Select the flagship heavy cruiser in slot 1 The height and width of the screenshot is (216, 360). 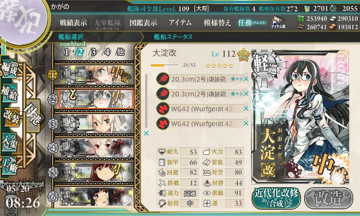click(94, 75)
